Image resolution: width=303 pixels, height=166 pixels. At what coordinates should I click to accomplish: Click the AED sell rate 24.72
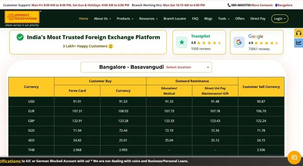pyautogui.click(x=261, y=140)
